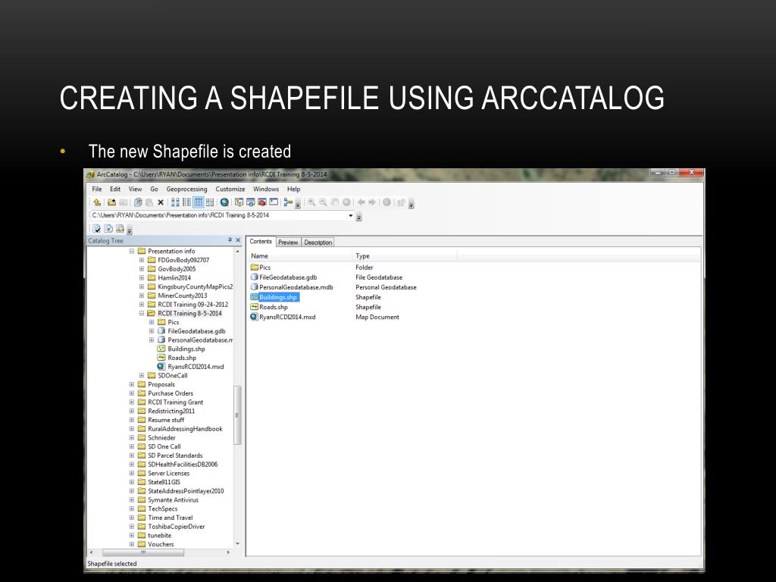Open the Windows menu
This screenshot has width=776, height=582.
(266, 189)
